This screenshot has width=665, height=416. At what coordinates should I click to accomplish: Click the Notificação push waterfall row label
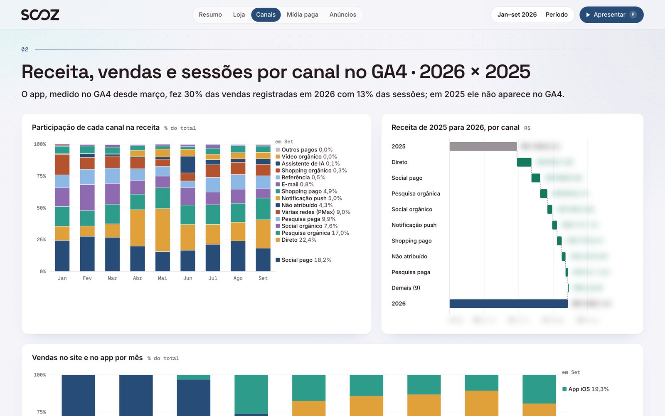click(414, 225)
